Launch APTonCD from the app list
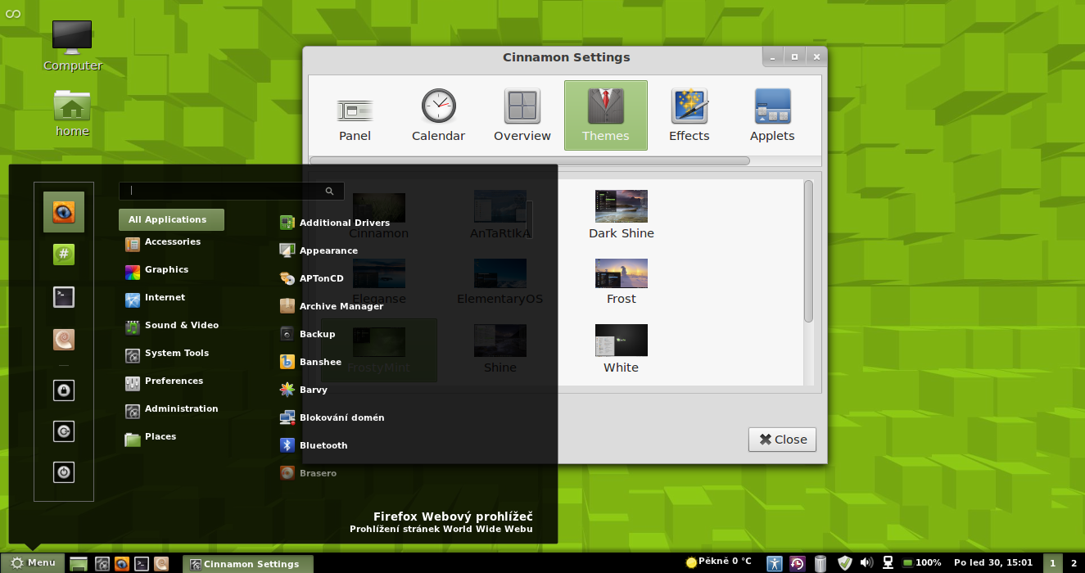The height and width of the screenshot is (573, 1085). tap(312, 278)
